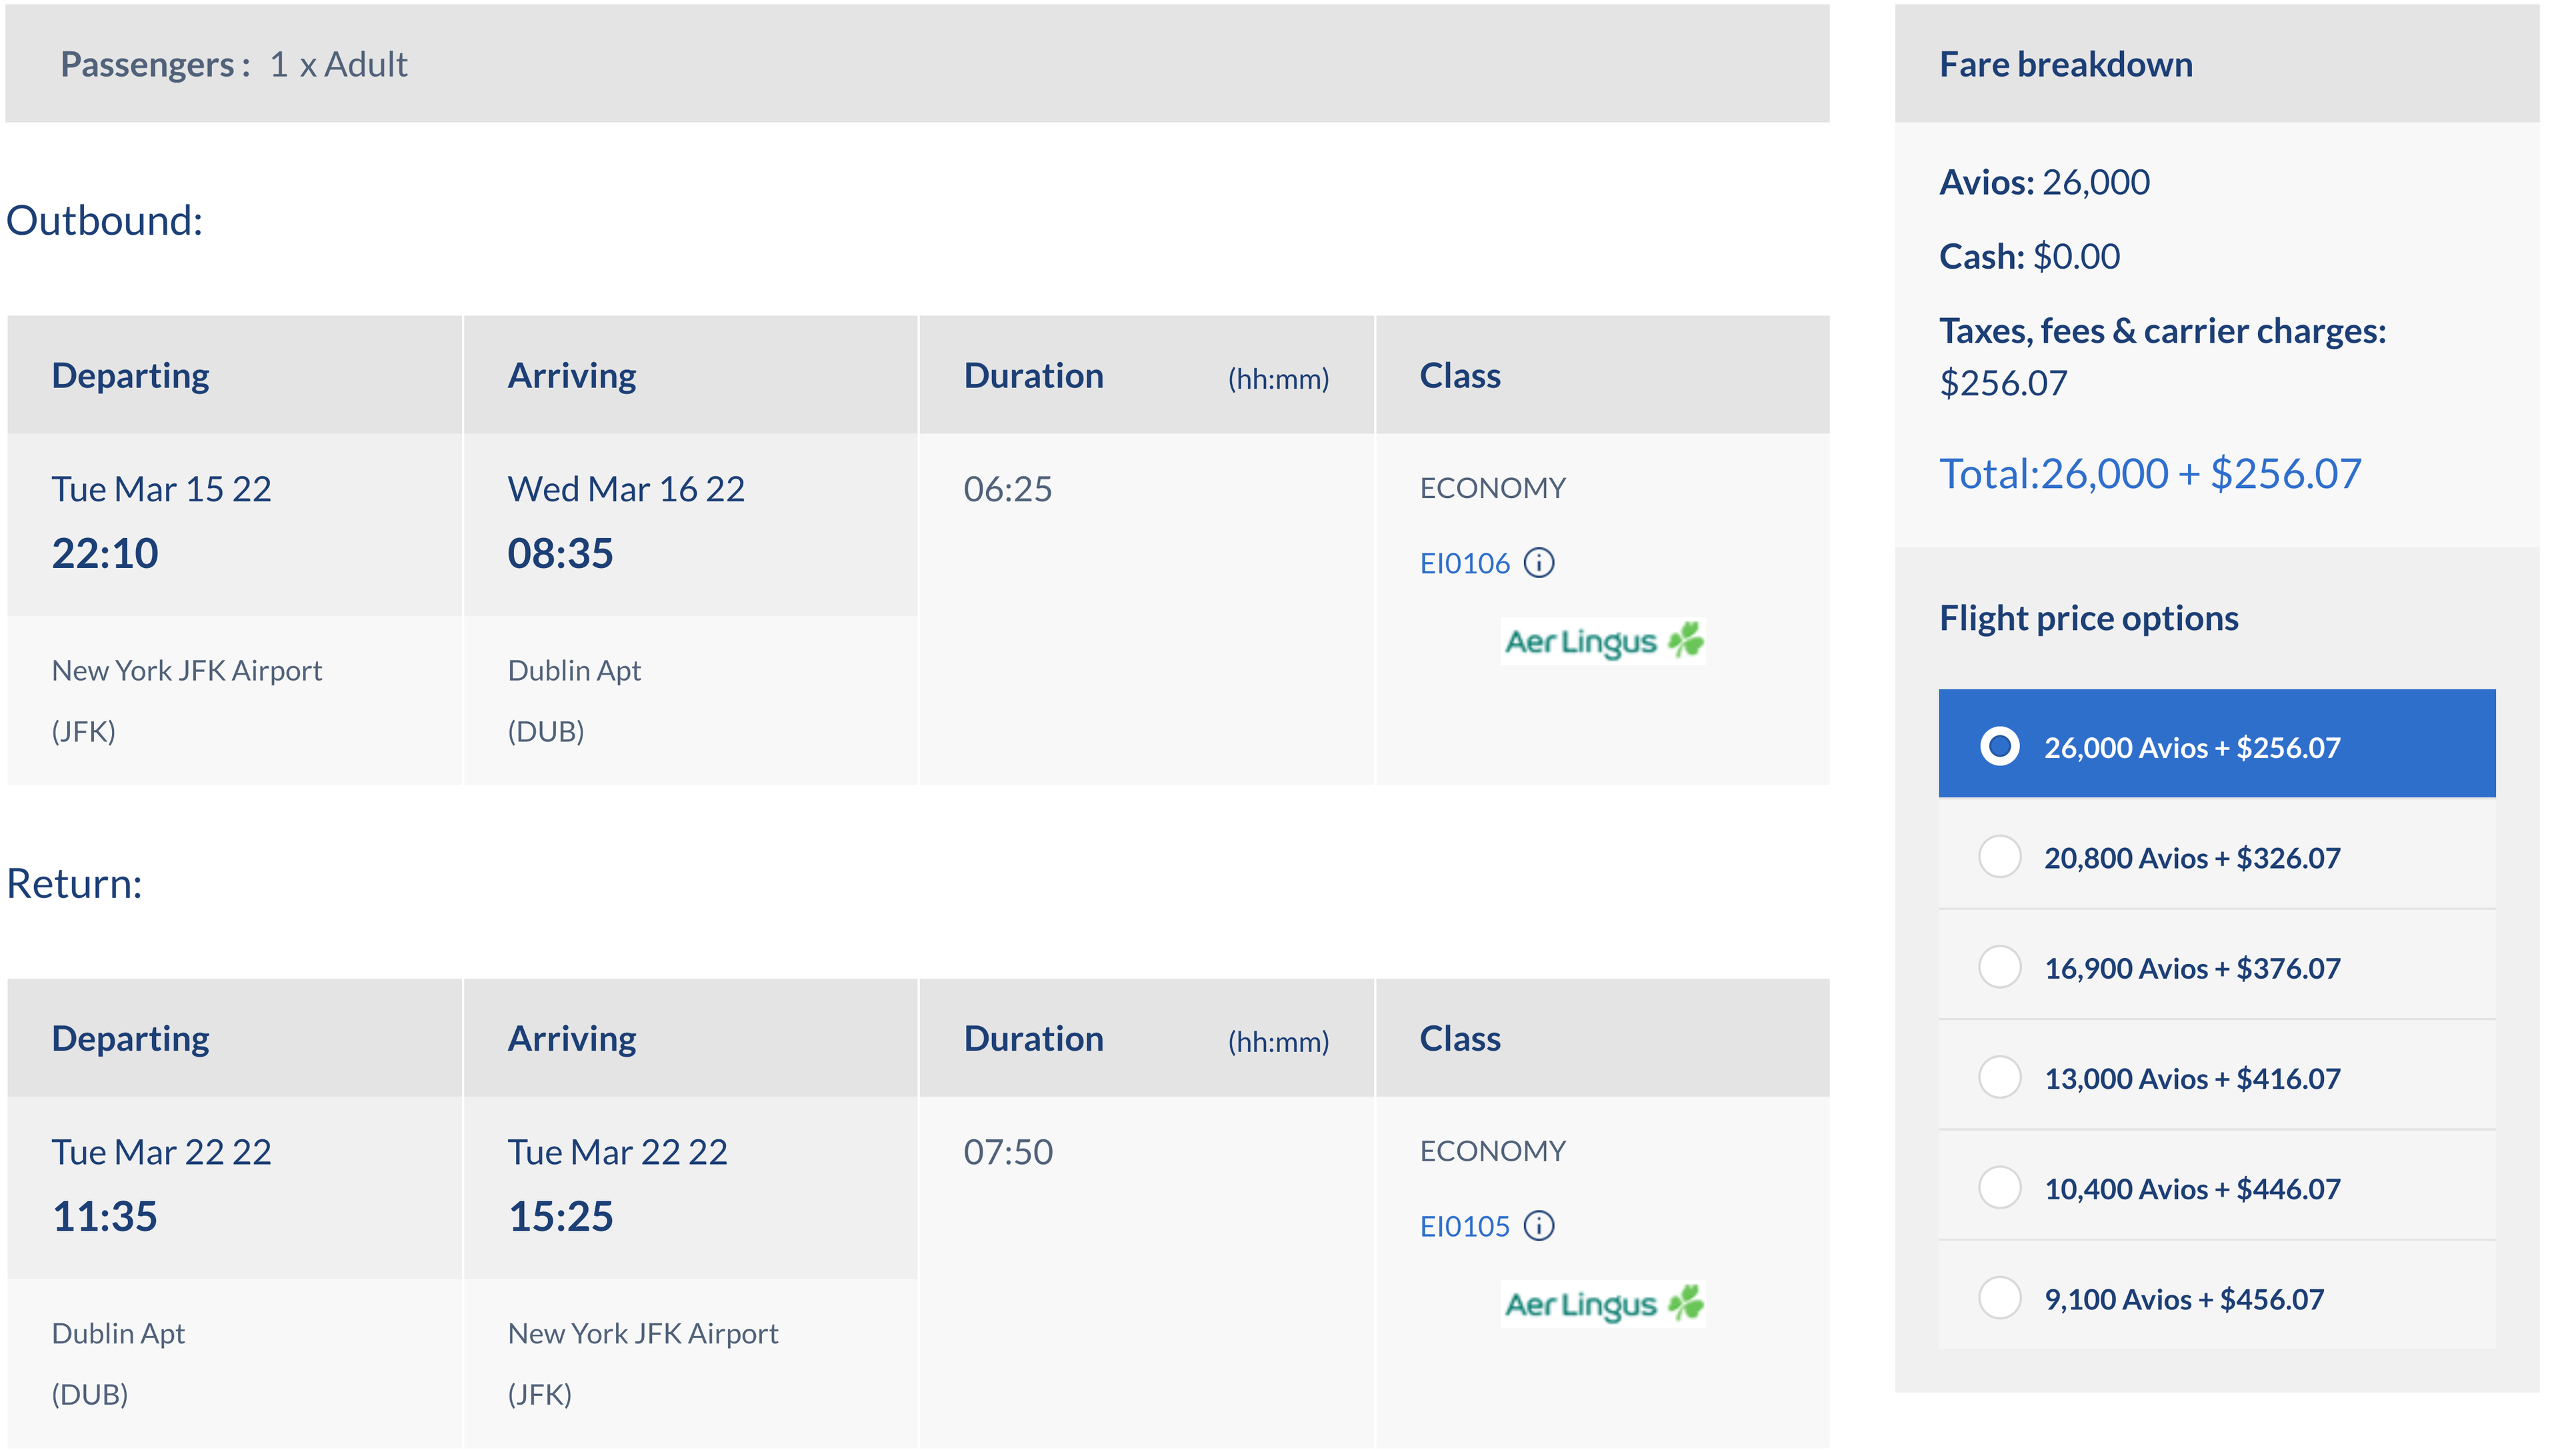2560x1456 pixels.
Task: Choose 13,000 Avios + $416.07 price
Action: pyautogui.click(x=2000, y=1078)
